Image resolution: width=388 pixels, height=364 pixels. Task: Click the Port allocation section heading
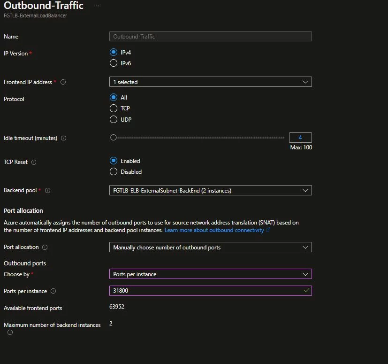click(x=23, y=210)
